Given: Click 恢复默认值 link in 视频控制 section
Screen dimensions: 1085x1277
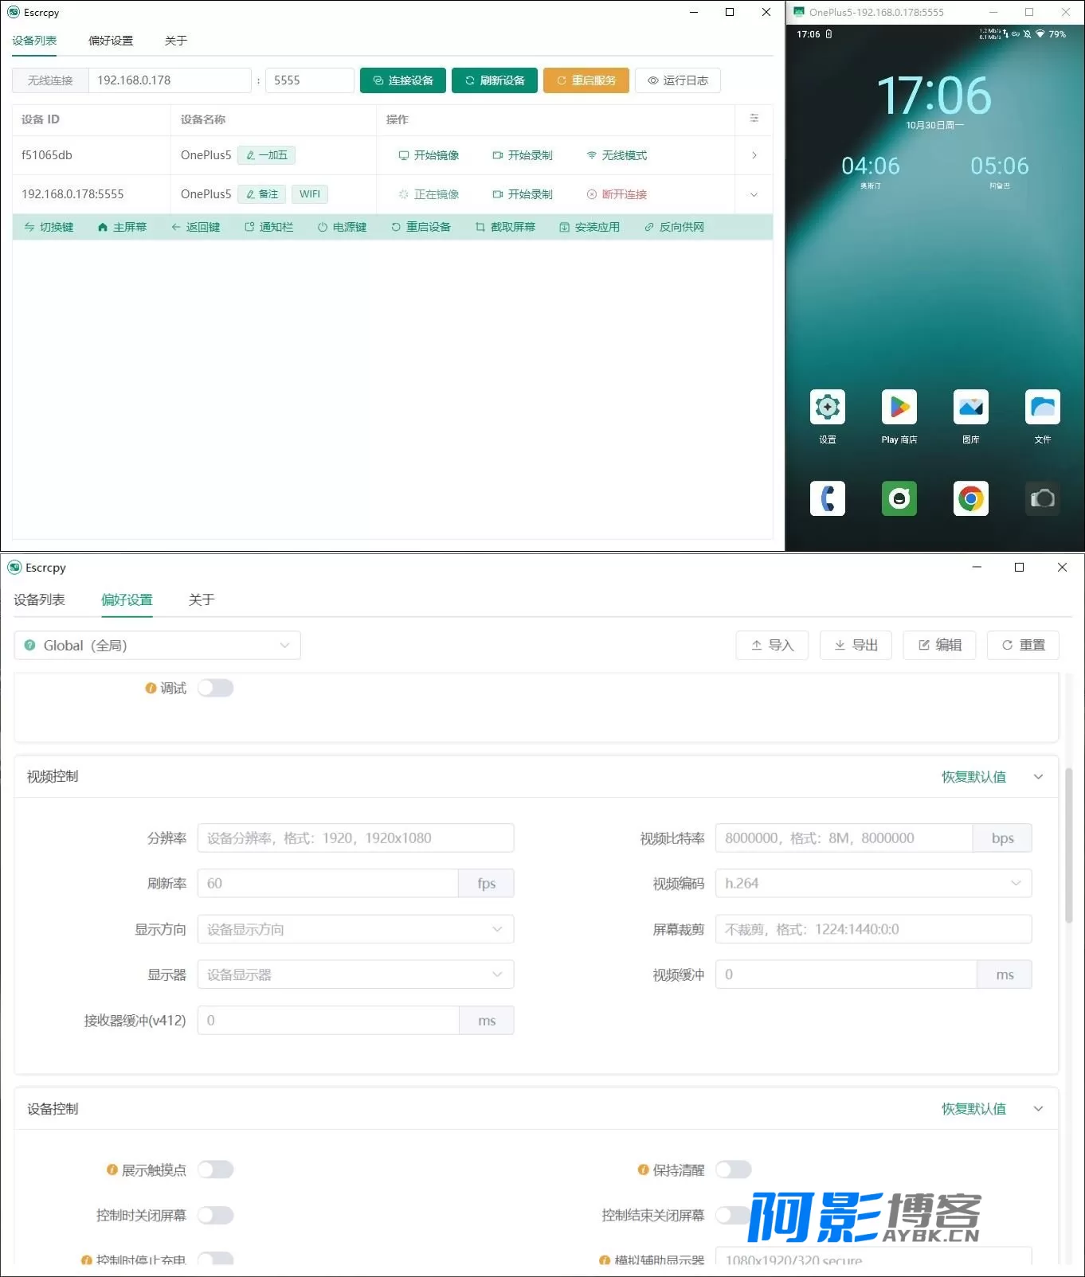Looking at the screenshot, I should click(973, 777).
